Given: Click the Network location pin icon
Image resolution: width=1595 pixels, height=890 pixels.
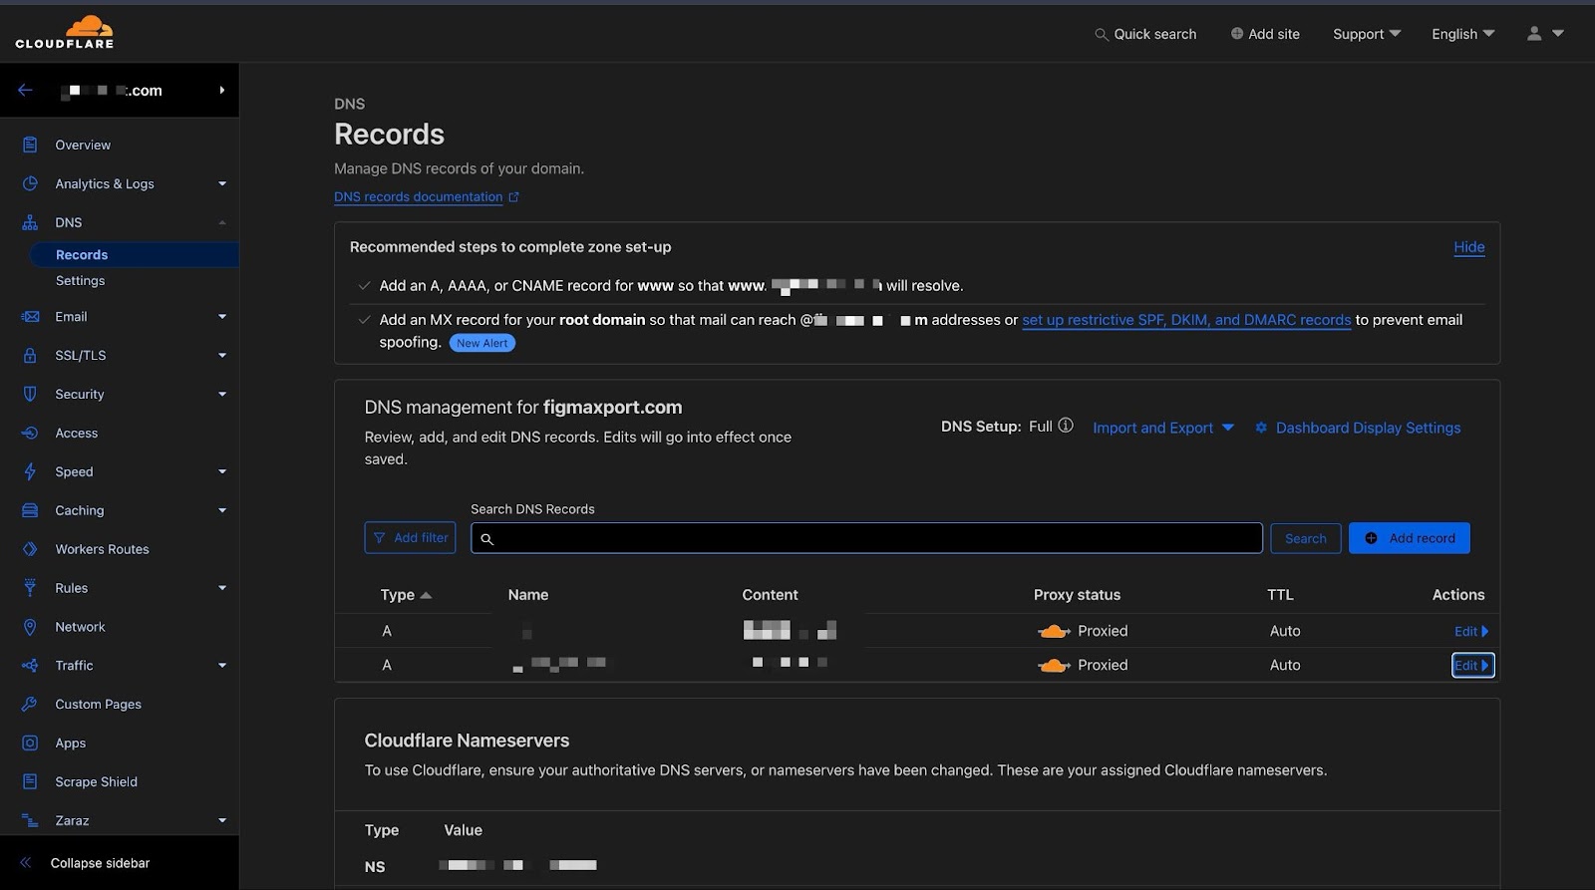Looking at the screenshot, I should click(30, 627).
